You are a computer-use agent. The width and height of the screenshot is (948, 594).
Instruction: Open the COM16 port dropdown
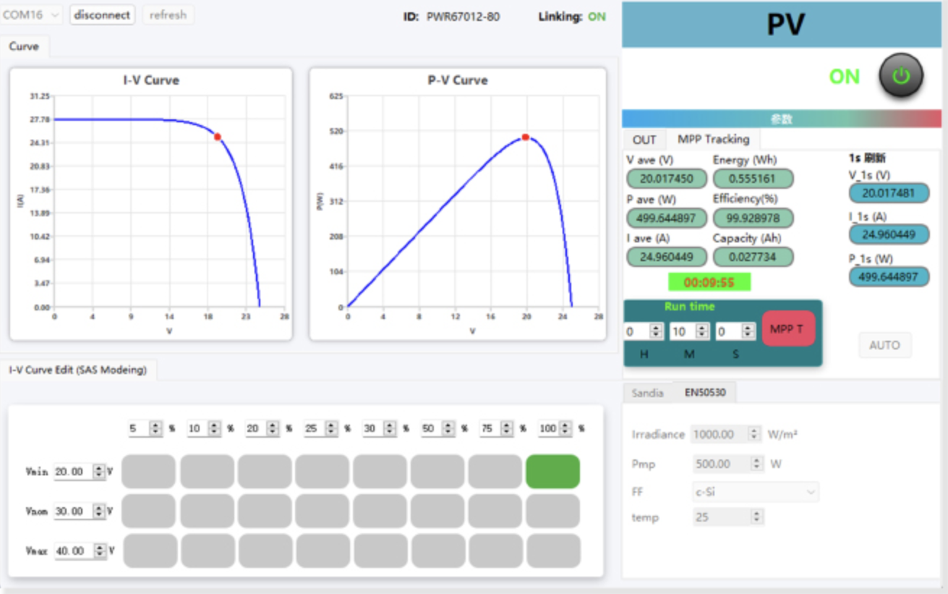click(x=32, y=14)
